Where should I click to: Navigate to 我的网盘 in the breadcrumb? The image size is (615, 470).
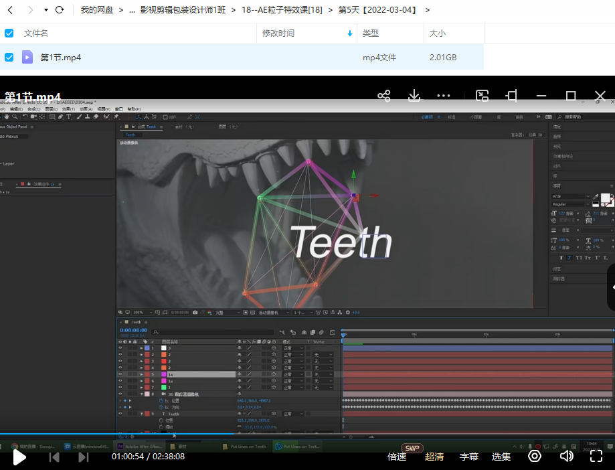coord(97,10)
